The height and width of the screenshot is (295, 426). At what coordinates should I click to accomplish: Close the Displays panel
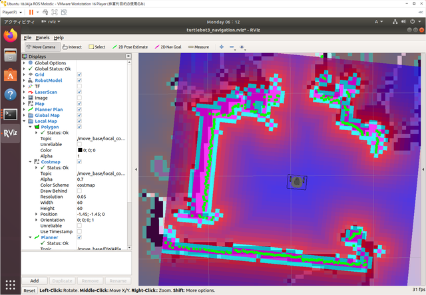pyautogui.click(x=128, y=56)
